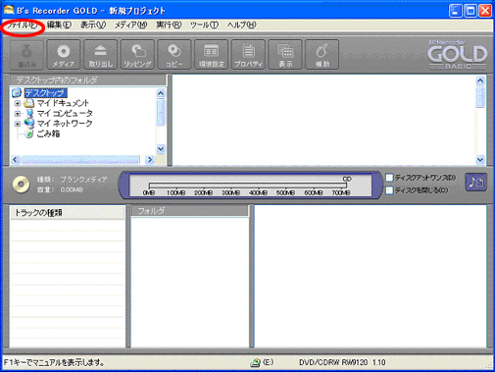Click the 補助 toolbar icon
The width and height of the screenshot is (495, 373).
point(322,55)
